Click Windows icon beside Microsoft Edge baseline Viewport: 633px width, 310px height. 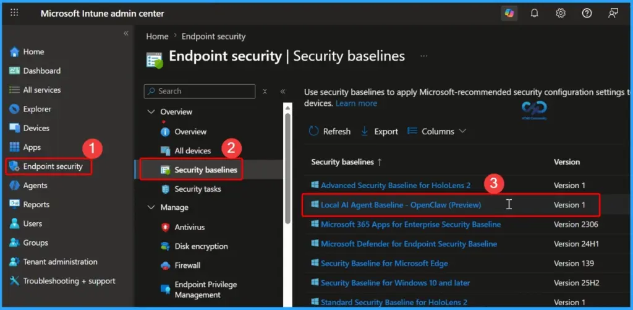(315, 263)
